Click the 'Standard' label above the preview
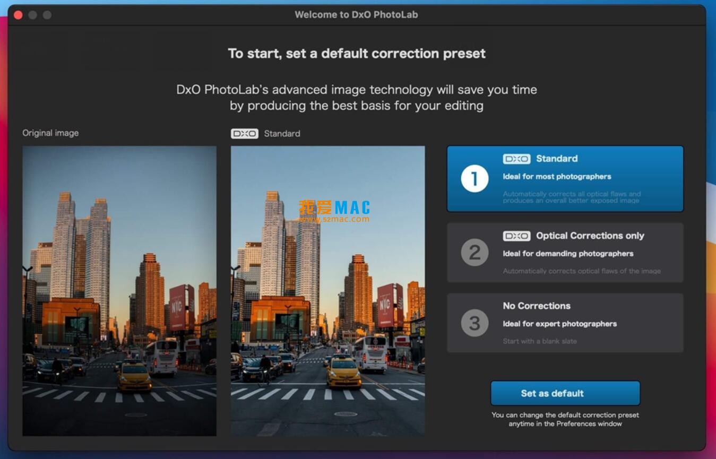 pos(282,134)
